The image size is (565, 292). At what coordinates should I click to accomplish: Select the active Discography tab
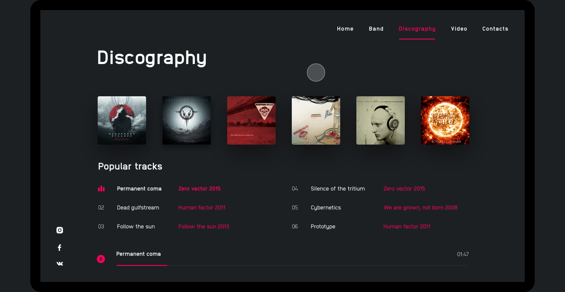click(x=417, y=29)
